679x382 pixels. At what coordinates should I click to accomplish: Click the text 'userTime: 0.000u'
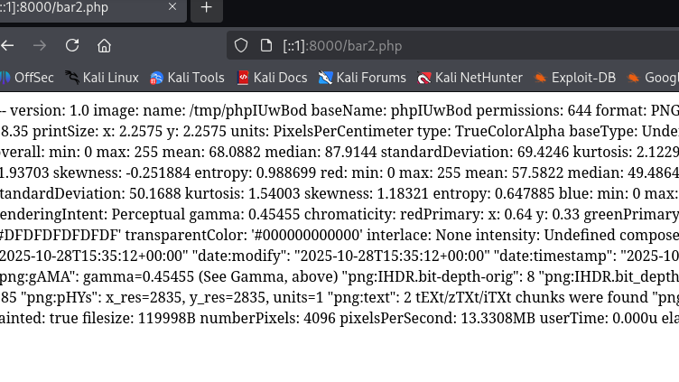click(x=599, y=319)
